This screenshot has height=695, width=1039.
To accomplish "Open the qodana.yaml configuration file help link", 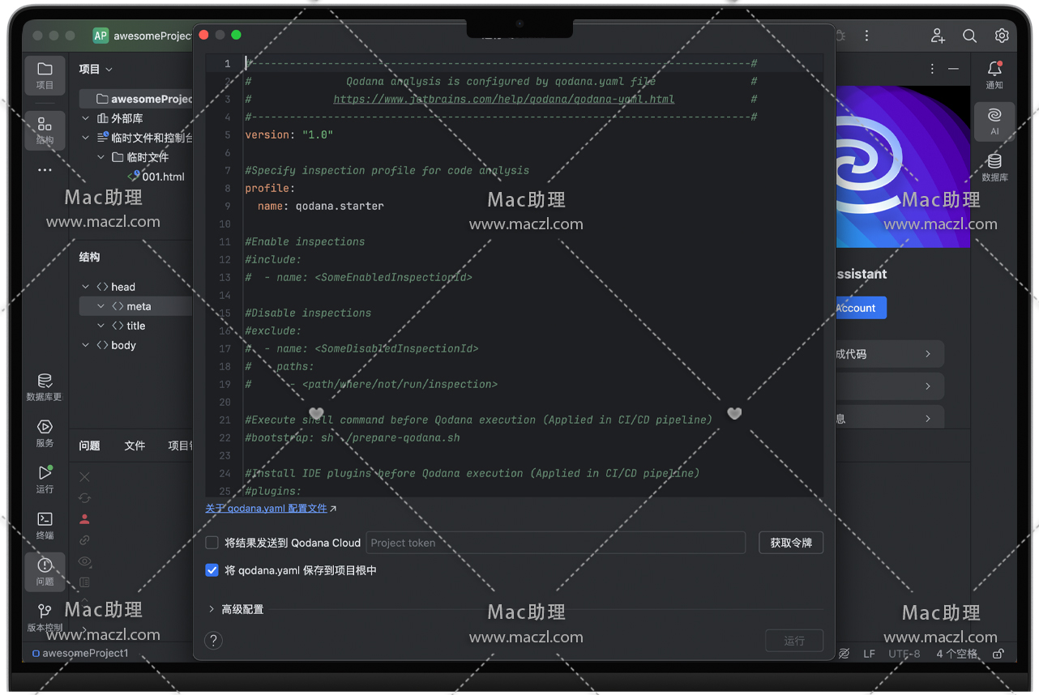I will tap(266, 509).
